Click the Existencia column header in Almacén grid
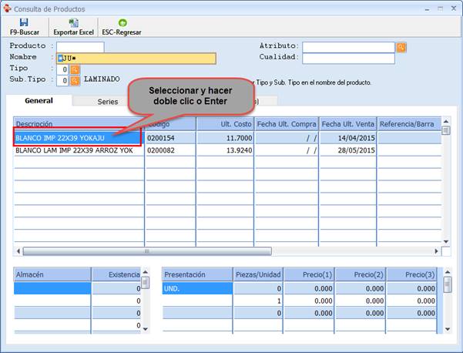The image size is (463, 353). coord(116,274)
